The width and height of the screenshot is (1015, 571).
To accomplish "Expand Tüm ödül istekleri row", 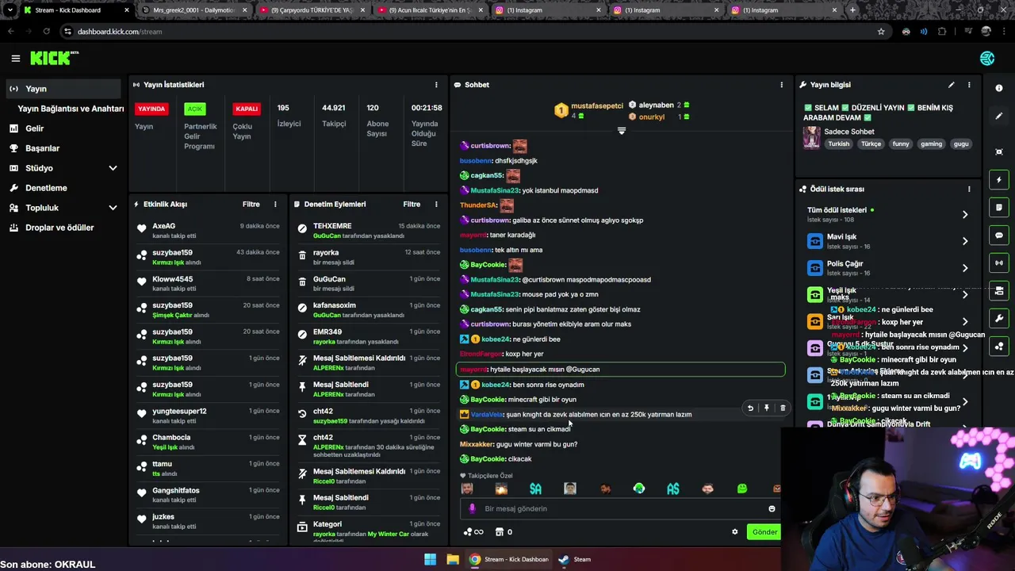I will [x=887, y=214].
